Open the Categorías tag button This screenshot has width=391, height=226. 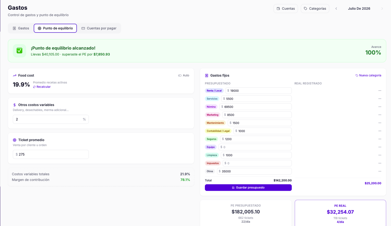[x=315, y=9]
